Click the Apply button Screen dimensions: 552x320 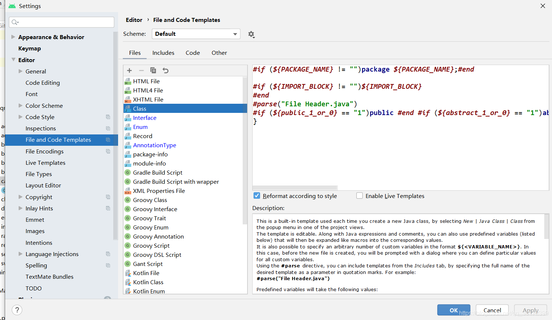coord(530,310)
